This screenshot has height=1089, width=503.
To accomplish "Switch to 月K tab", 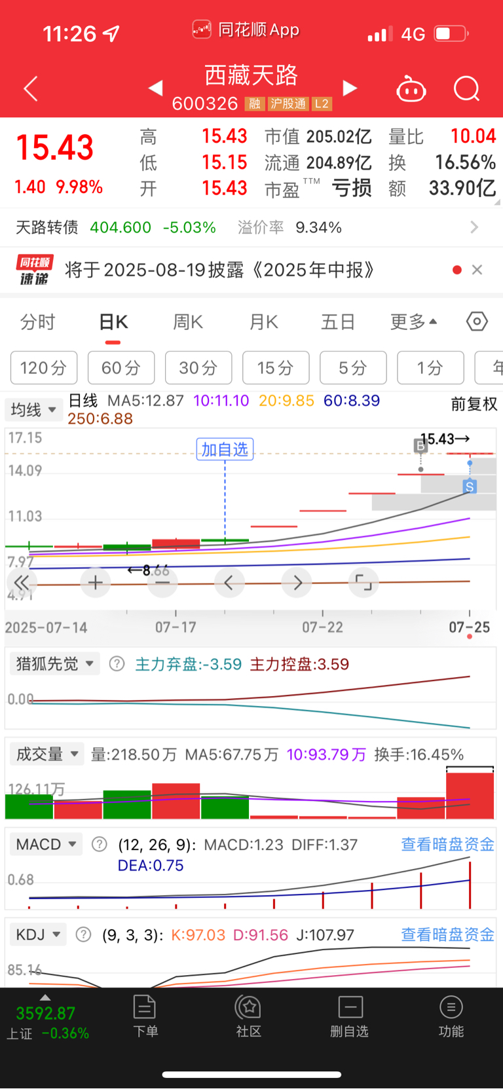I will pyautogui.click(x=264, y=322).
